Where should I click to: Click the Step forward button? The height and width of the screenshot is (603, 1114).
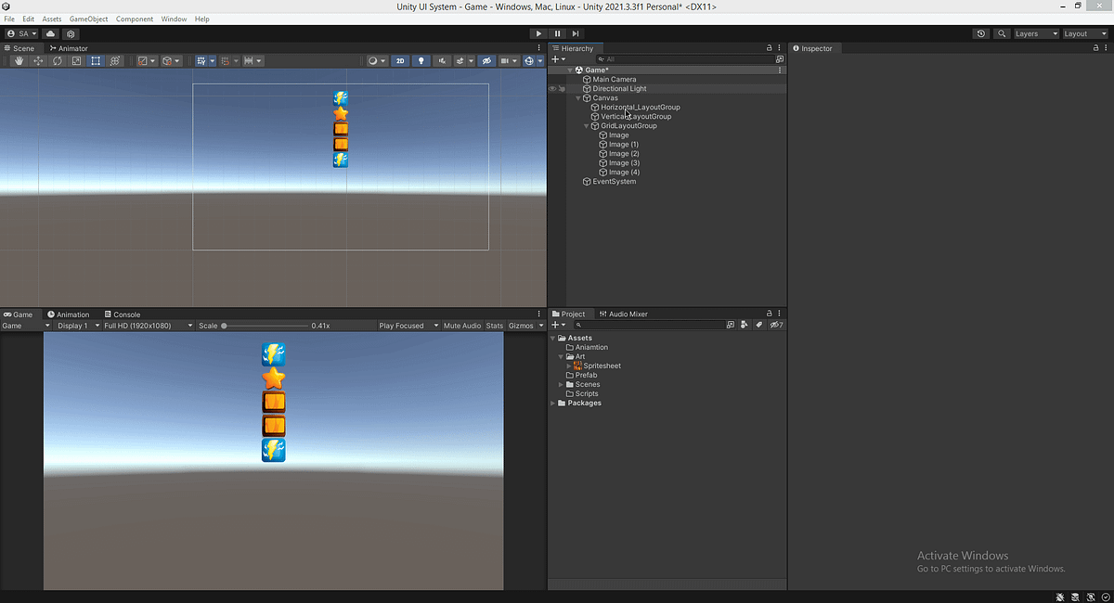pos(576,33)
